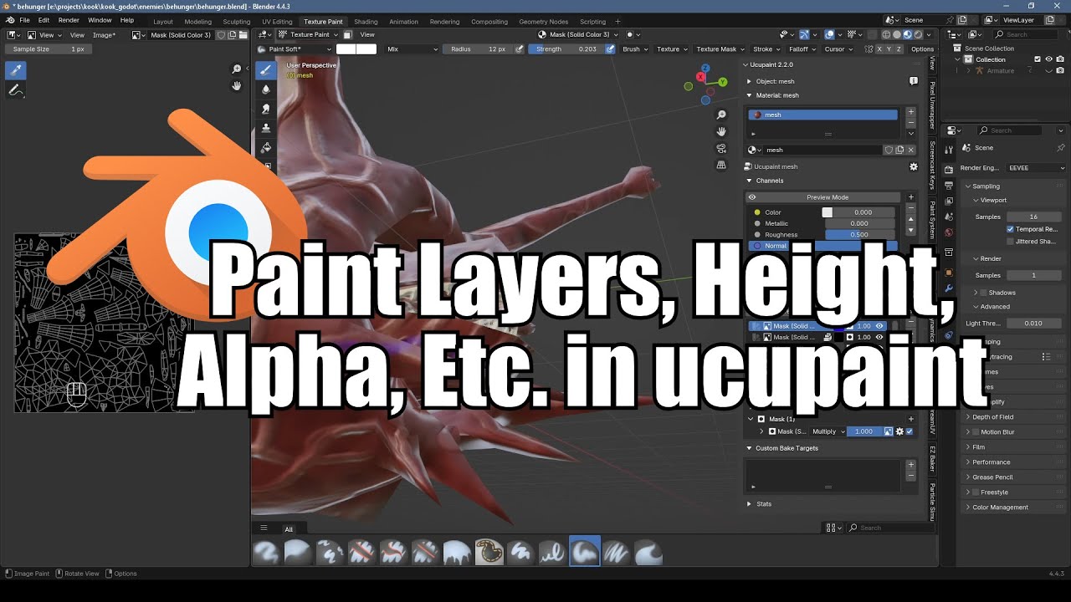Select the Smear tool in viewport toolbar

tap(266, 109)
